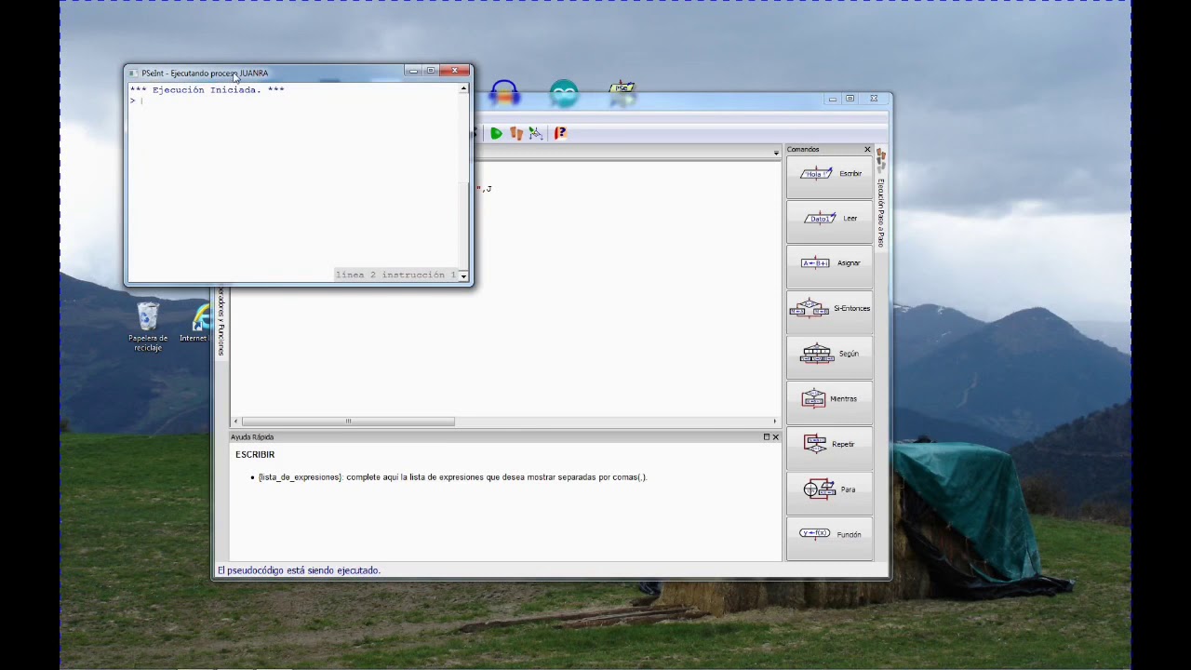This screenshot has height=670, width=1191.
Task: Click the status bar execution message
Action: click(x=299, y=570)
